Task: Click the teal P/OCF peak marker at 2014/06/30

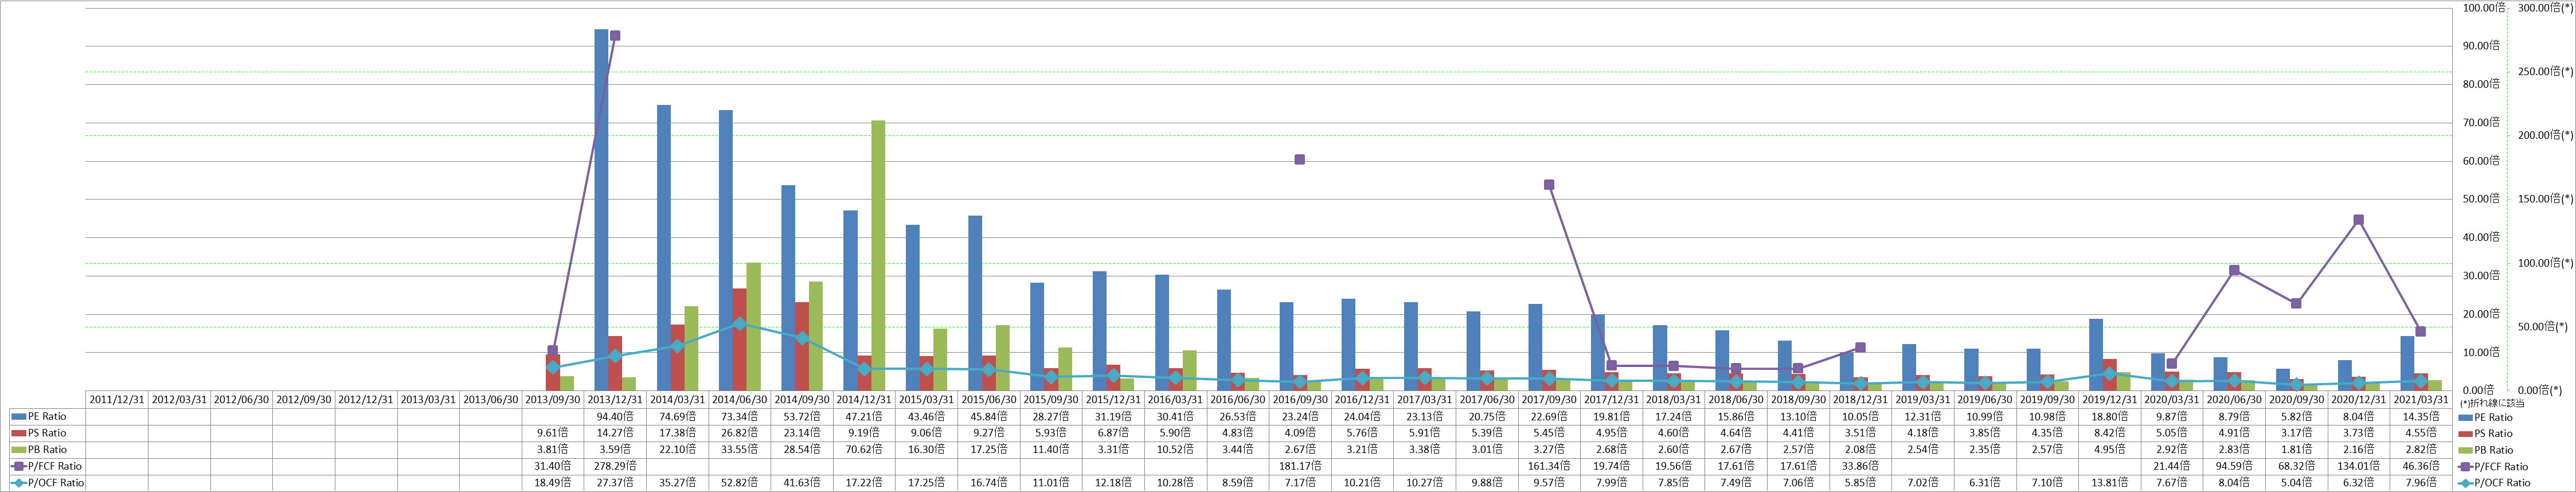Action: [740, 323]
